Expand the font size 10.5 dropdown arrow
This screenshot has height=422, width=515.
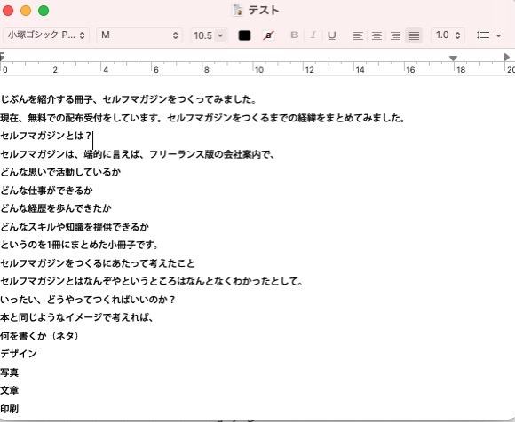220,35
